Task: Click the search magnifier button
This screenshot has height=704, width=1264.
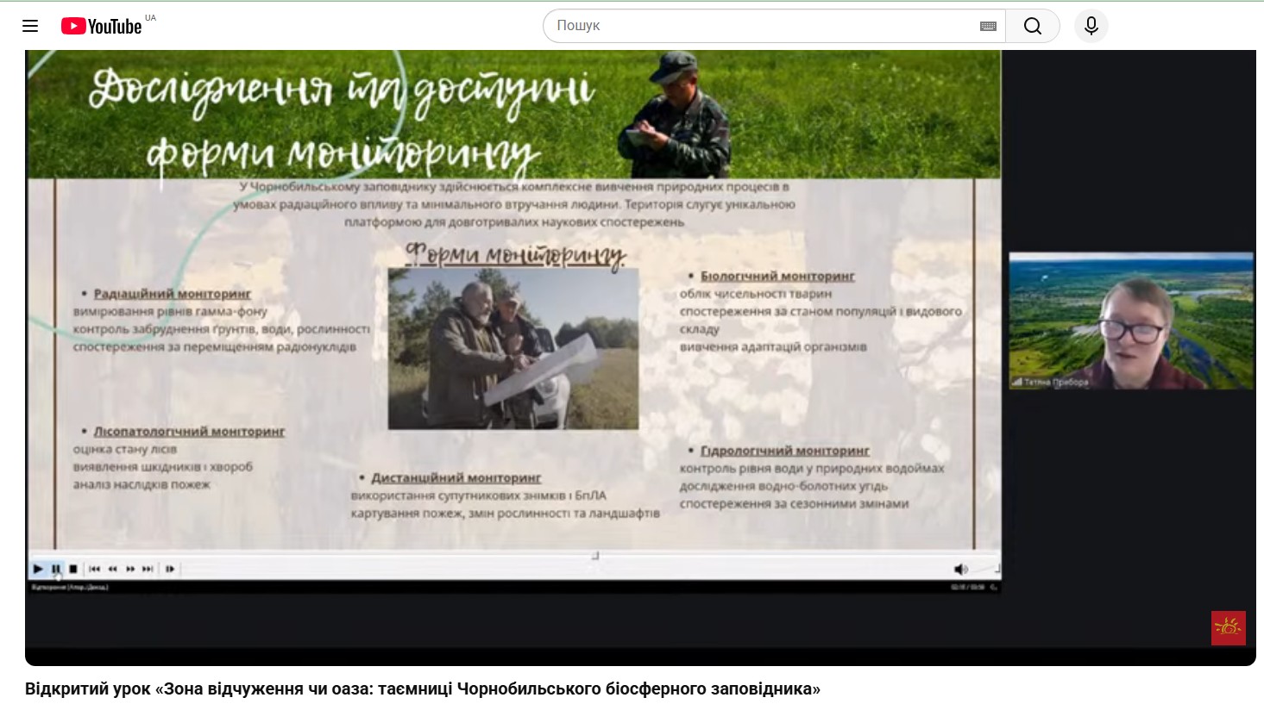Action: 1032,26
